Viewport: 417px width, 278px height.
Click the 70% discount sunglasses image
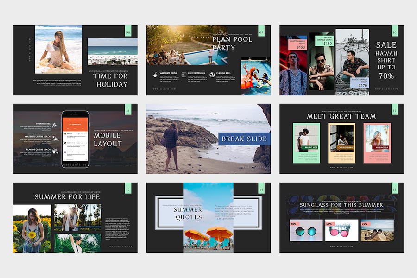[377, 230]
